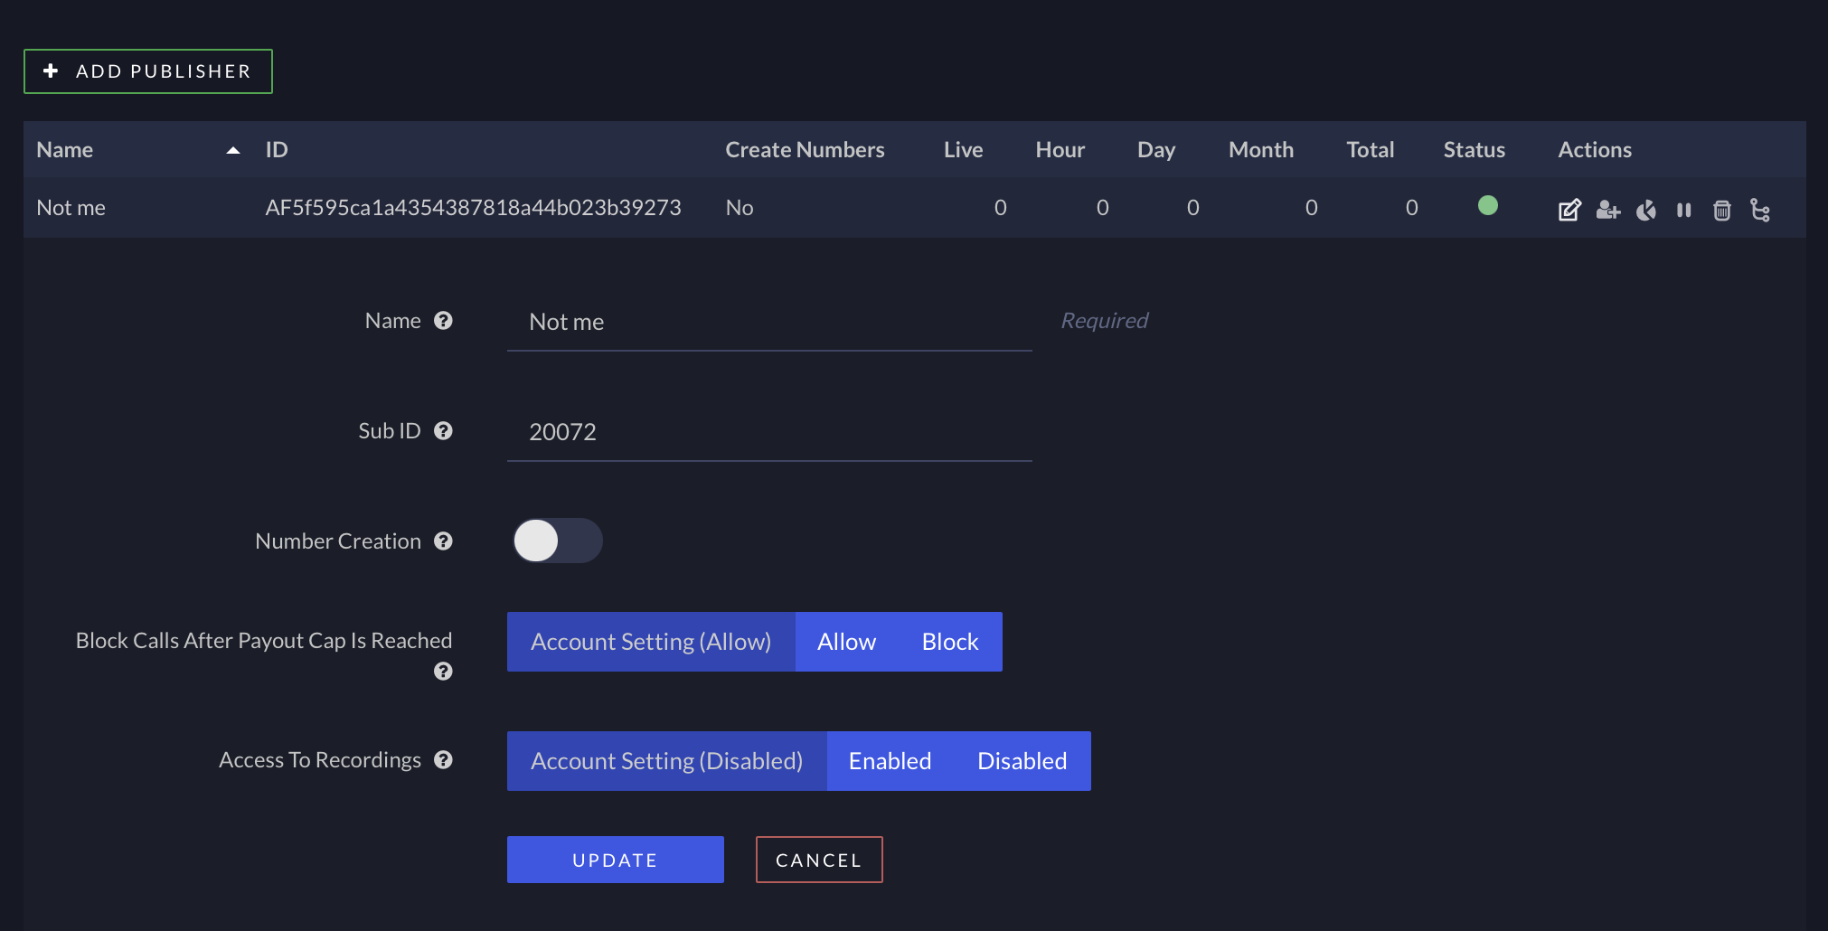1828x931 pixels.
Task: Pause the Not me publisher
Action: 1683,210
